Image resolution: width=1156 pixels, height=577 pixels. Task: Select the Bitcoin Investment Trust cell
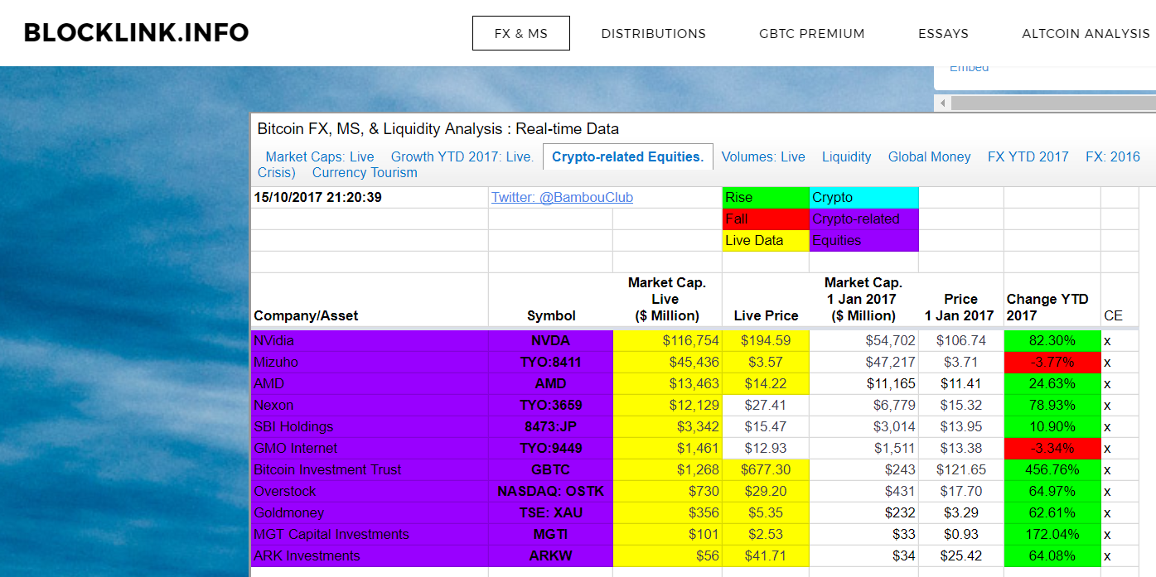(x=370, y=469)
